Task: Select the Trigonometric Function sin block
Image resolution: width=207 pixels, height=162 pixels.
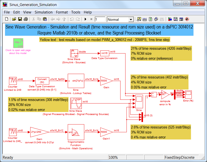Action: coord(76,132)
